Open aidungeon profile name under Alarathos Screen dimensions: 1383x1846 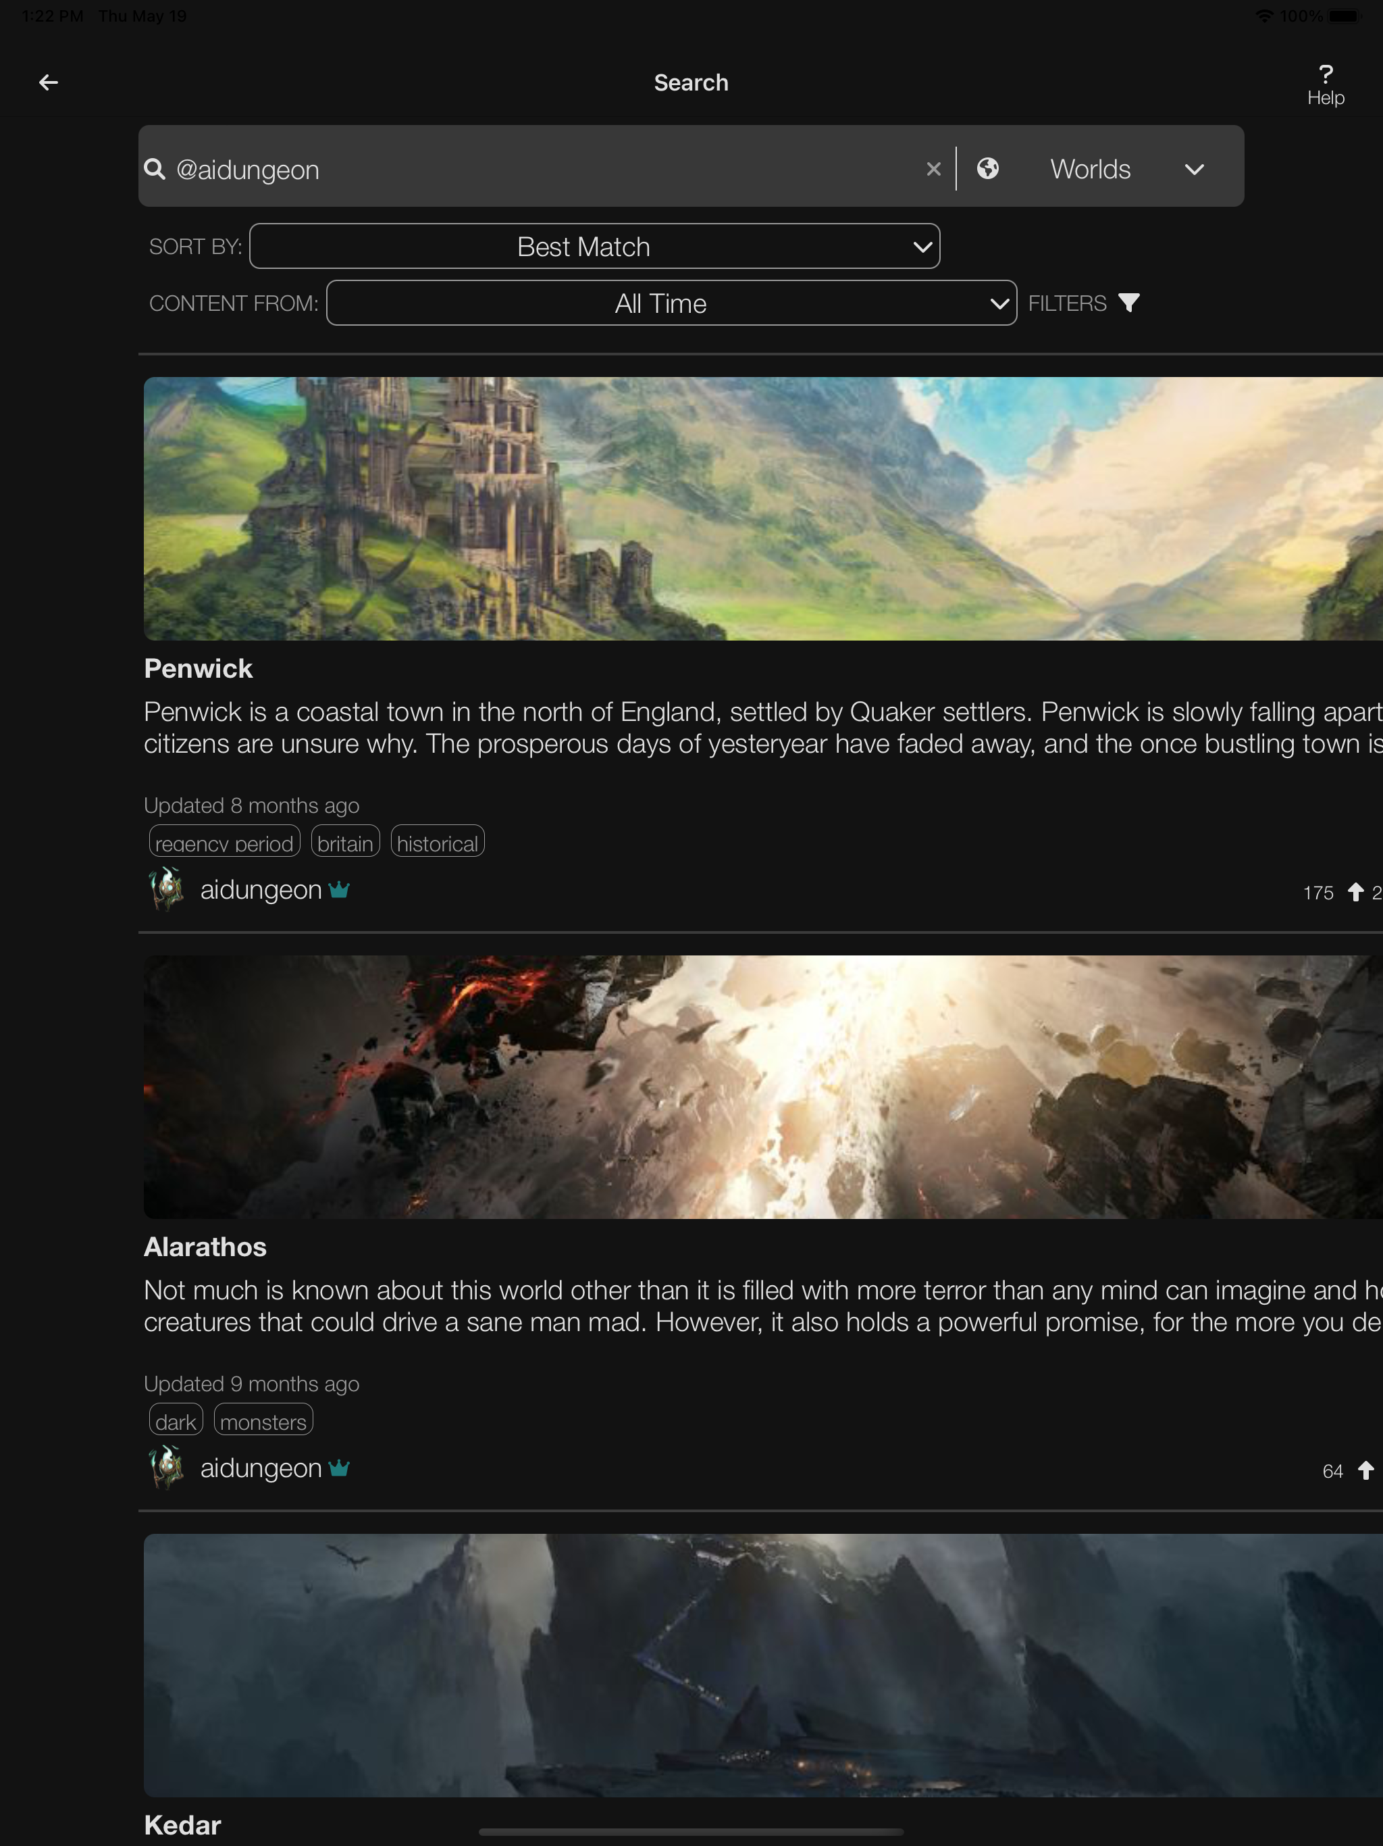261,1468
